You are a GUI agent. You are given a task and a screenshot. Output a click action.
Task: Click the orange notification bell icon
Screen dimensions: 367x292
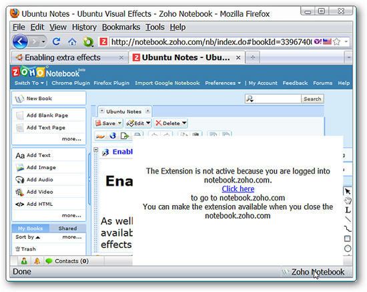pyautogui.click(x=37, y=261)
